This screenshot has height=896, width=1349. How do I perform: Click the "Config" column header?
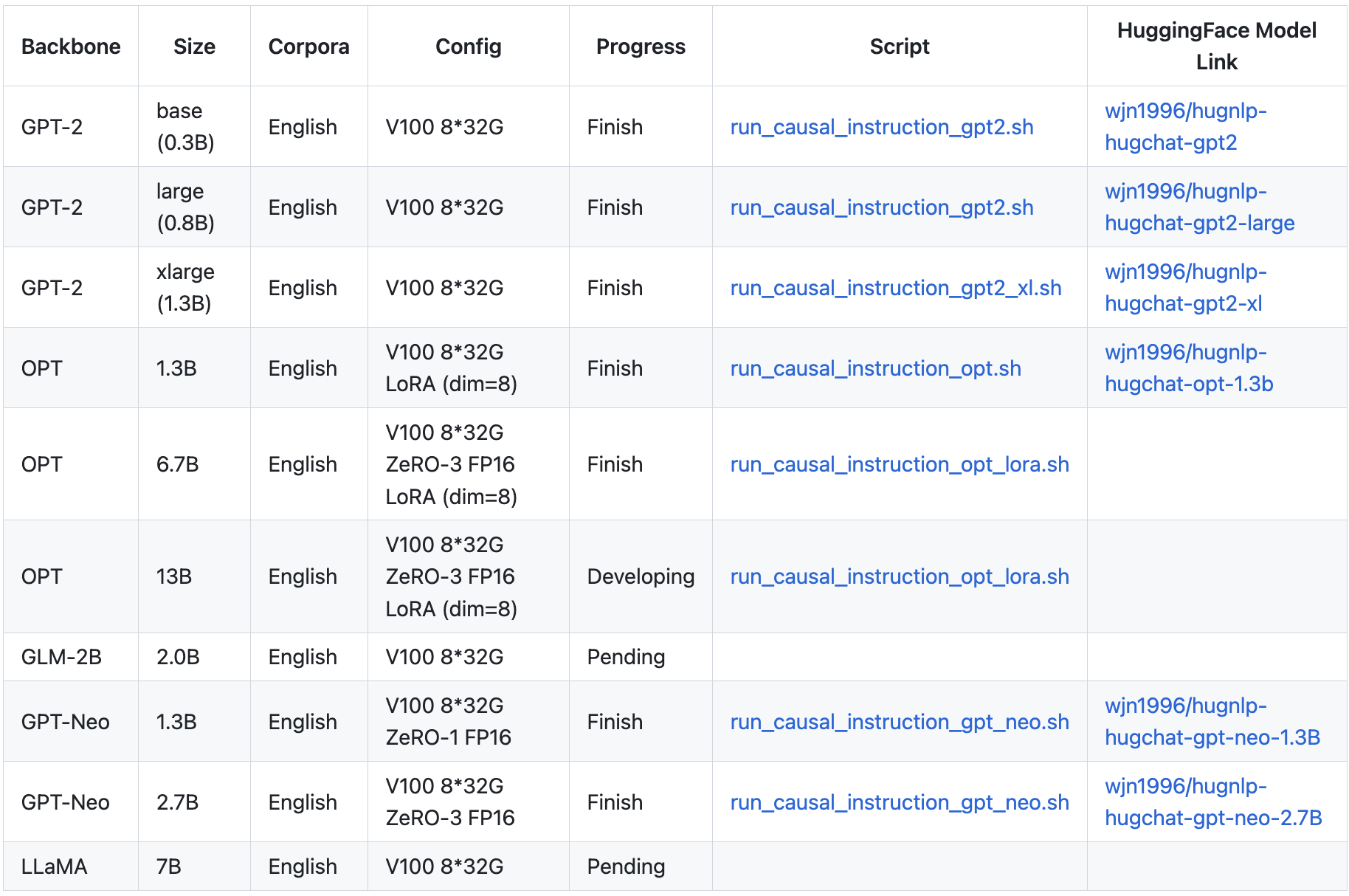tap(468, 46)
